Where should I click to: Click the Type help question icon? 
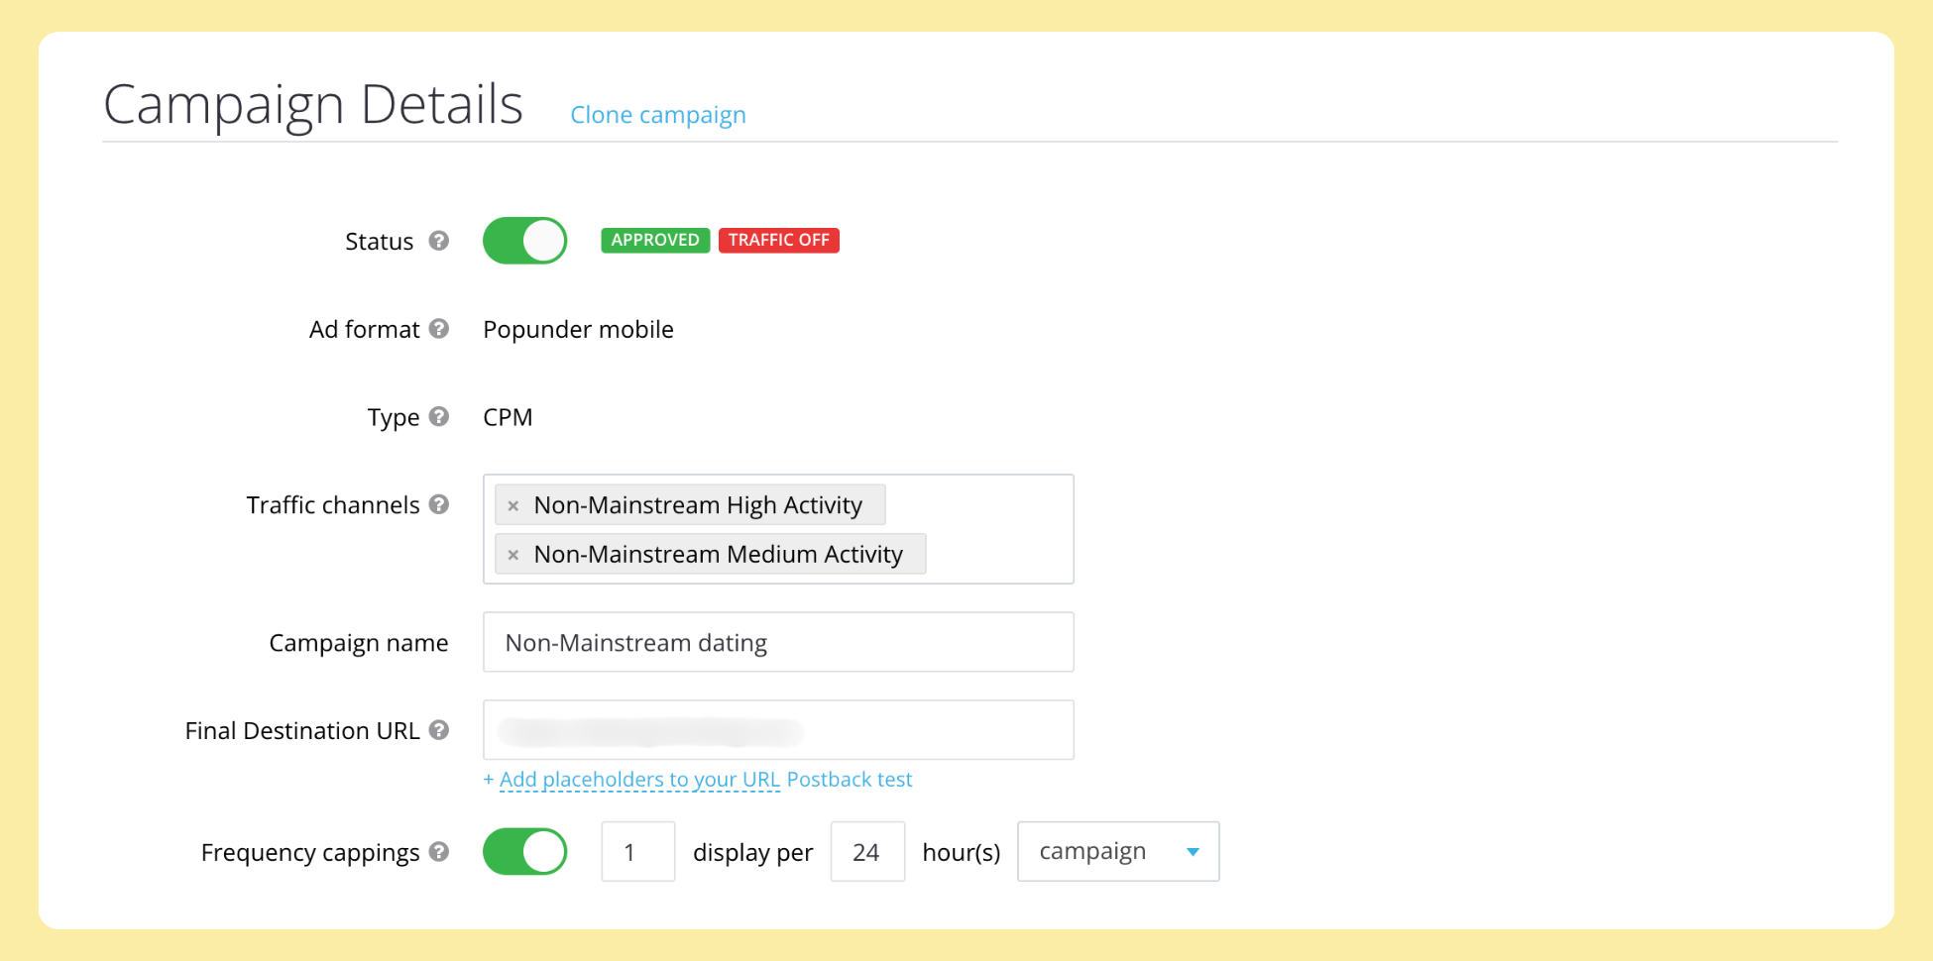(x=439, y=417)
